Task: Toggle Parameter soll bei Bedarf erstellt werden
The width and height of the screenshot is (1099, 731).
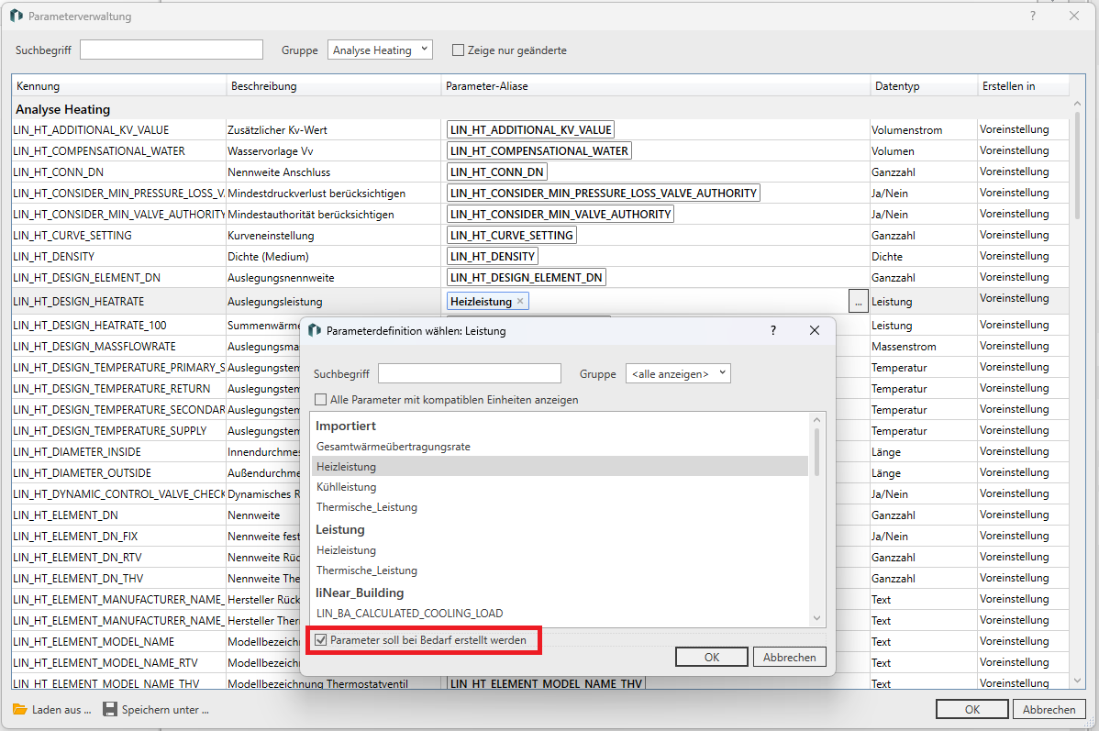Action: click(320, 640)
